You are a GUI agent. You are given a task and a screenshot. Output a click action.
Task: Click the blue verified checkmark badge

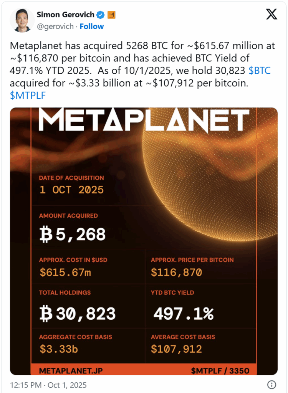[101, 15]
